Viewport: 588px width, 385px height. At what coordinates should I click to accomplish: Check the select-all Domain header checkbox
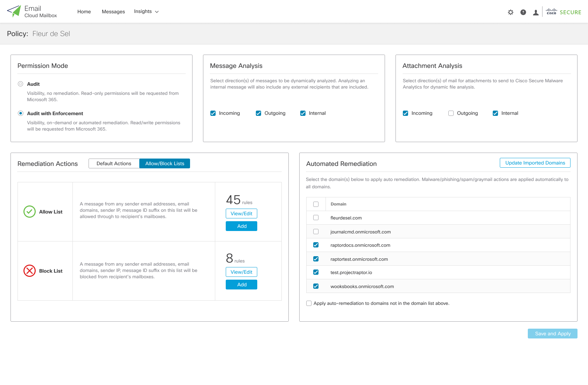[x=316, y=204]
